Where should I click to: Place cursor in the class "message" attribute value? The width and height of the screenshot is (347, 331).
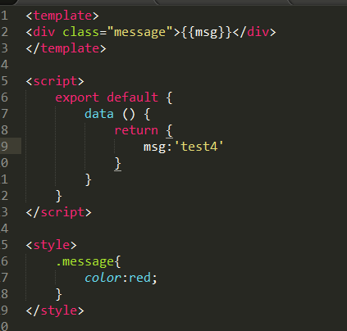click(x=140, y=32)
